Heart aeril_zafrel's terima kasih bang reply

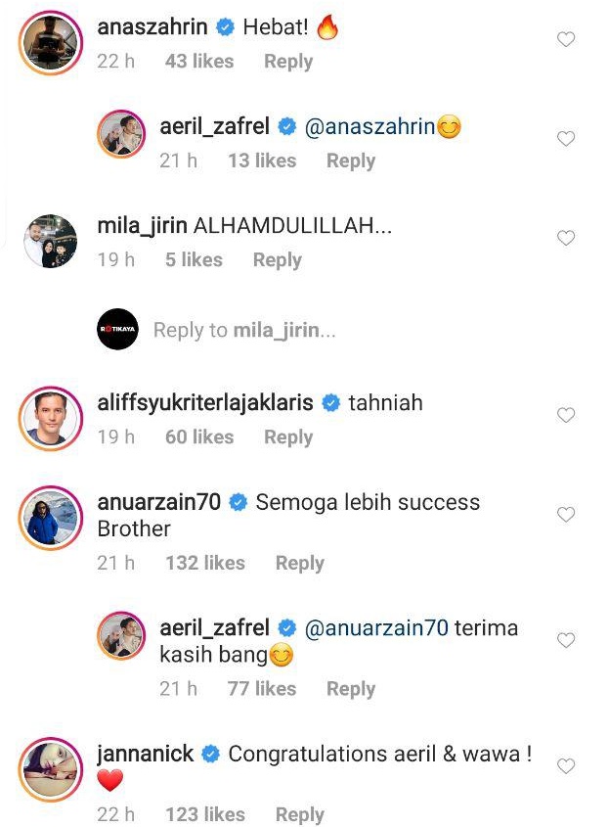[x=566, y=640]
